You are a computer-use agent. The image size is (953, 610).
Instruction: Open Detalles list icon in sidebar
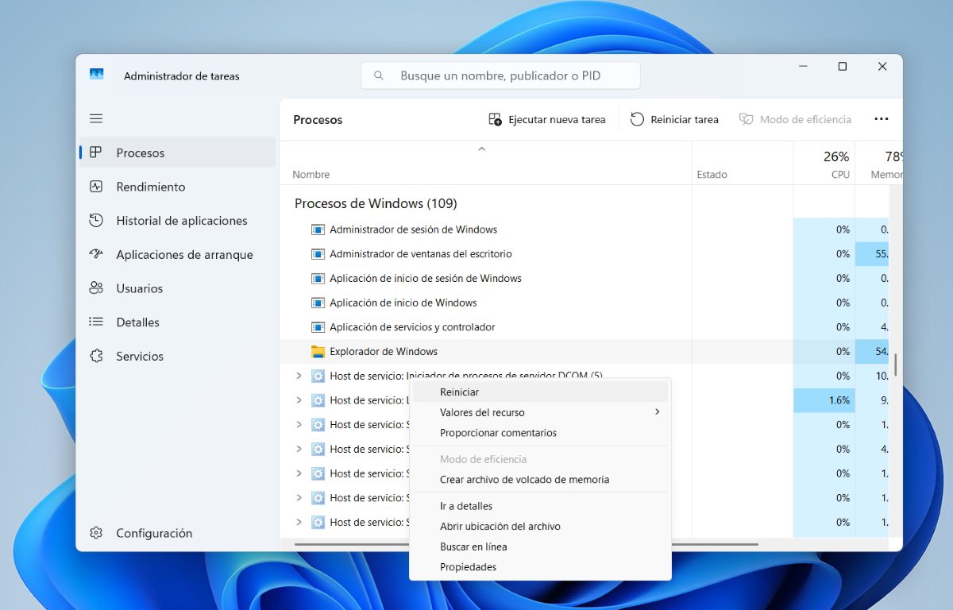[x=96, y=322]
